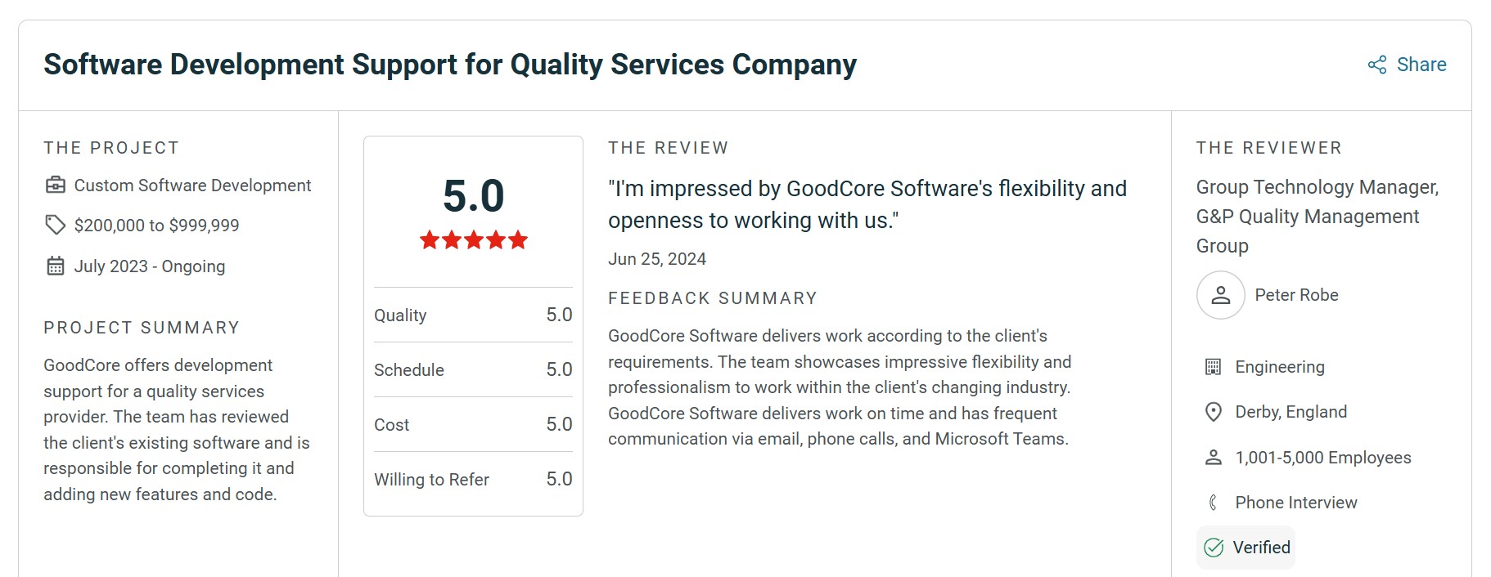The image size is (1491, 577).
Task: Select the Schedule rating row
Action: pyautogui.click(x=473, y=369)
